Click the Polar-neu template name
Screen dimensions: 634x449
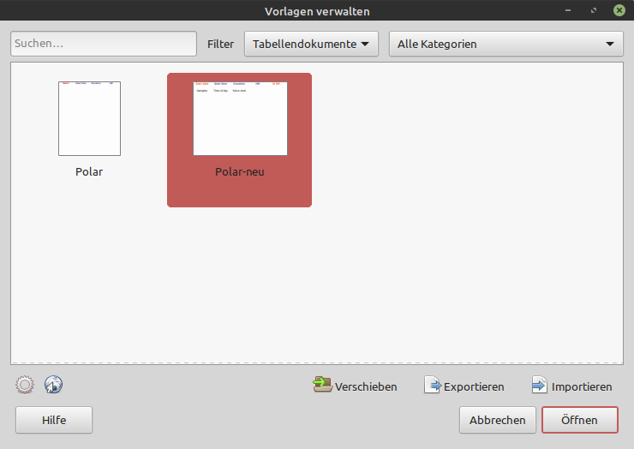pyautogui.click(x=240, y=172)
